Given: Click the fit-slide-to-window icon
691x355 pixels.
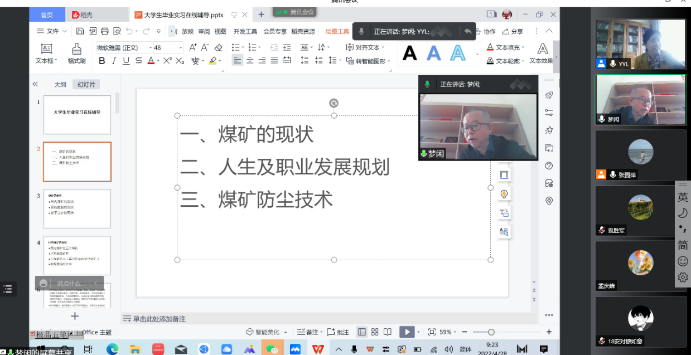Looking at the screenshot, I should (x=431, y=332).
